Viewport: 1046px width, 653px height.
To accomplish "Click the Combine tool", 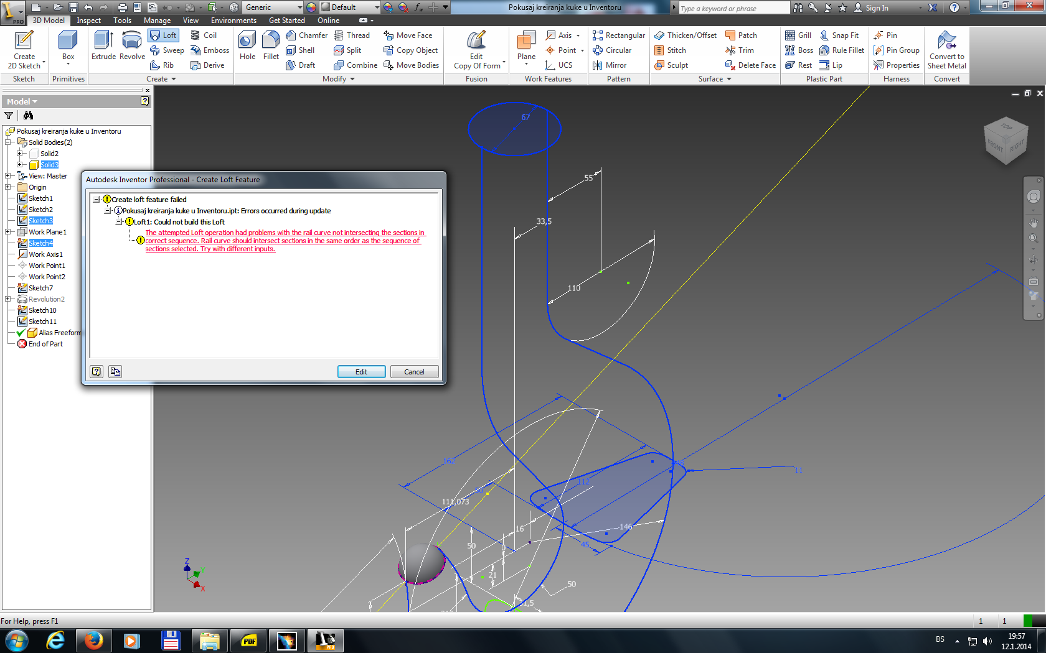I will 356,65.
